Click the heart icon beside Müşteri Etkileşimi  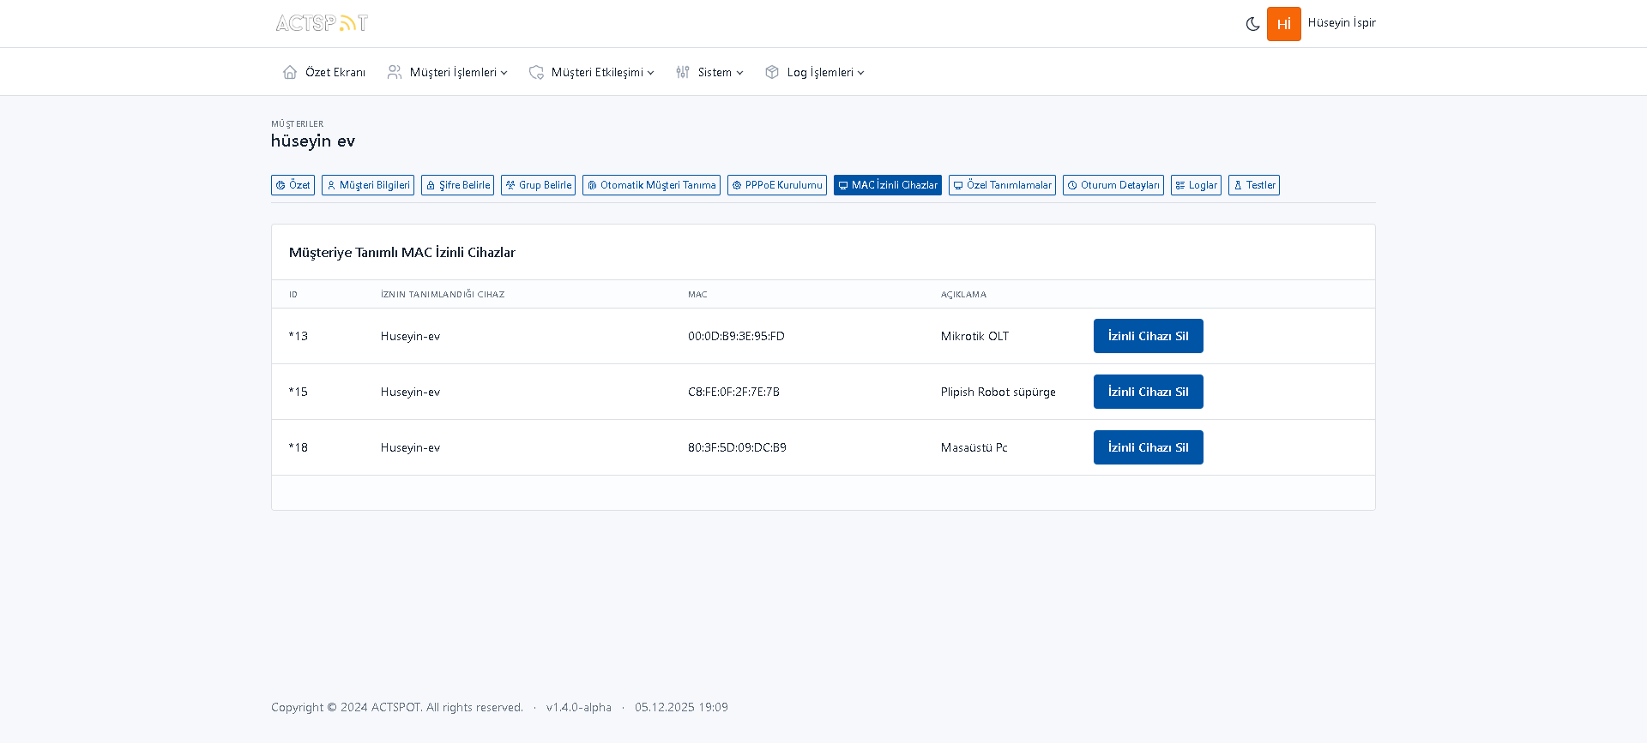(x=536, y=72)
